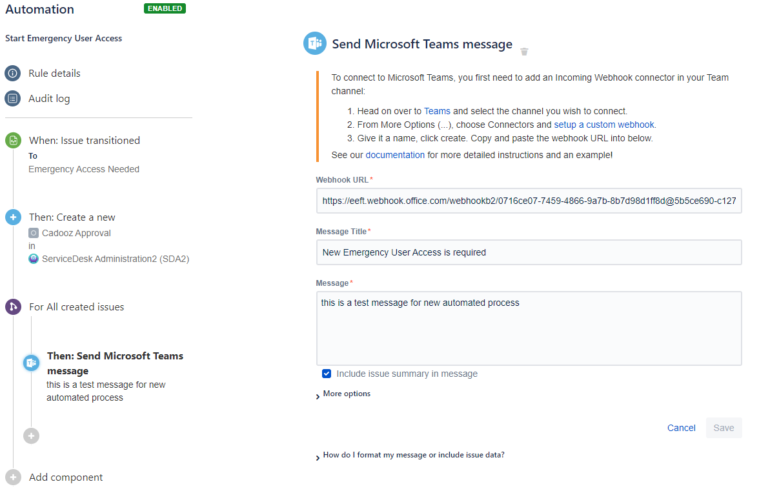Click the Automation page title
Screen dimensions: 759x502
pyautogui.click(x=40, y=9)
